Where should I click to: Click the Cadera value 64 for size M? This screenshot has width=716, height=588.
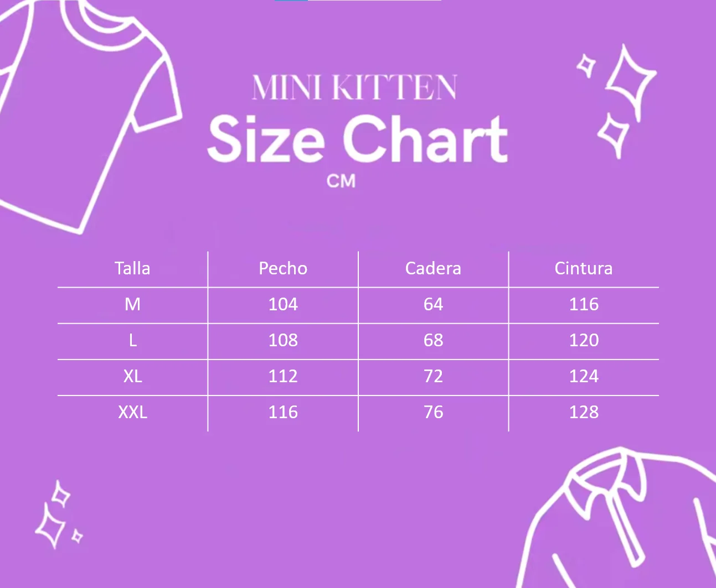tap(433, 304)
